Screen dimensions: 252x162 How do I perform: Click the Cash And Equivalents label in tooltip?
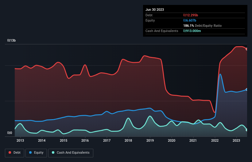162,31
